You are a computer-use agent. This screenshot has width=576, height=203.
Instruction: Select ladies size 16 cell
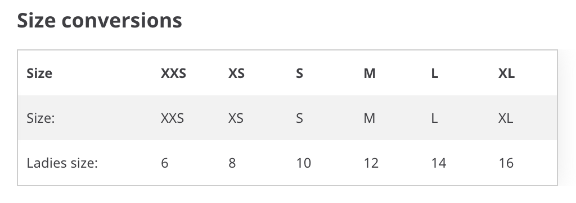click(506, 163)
